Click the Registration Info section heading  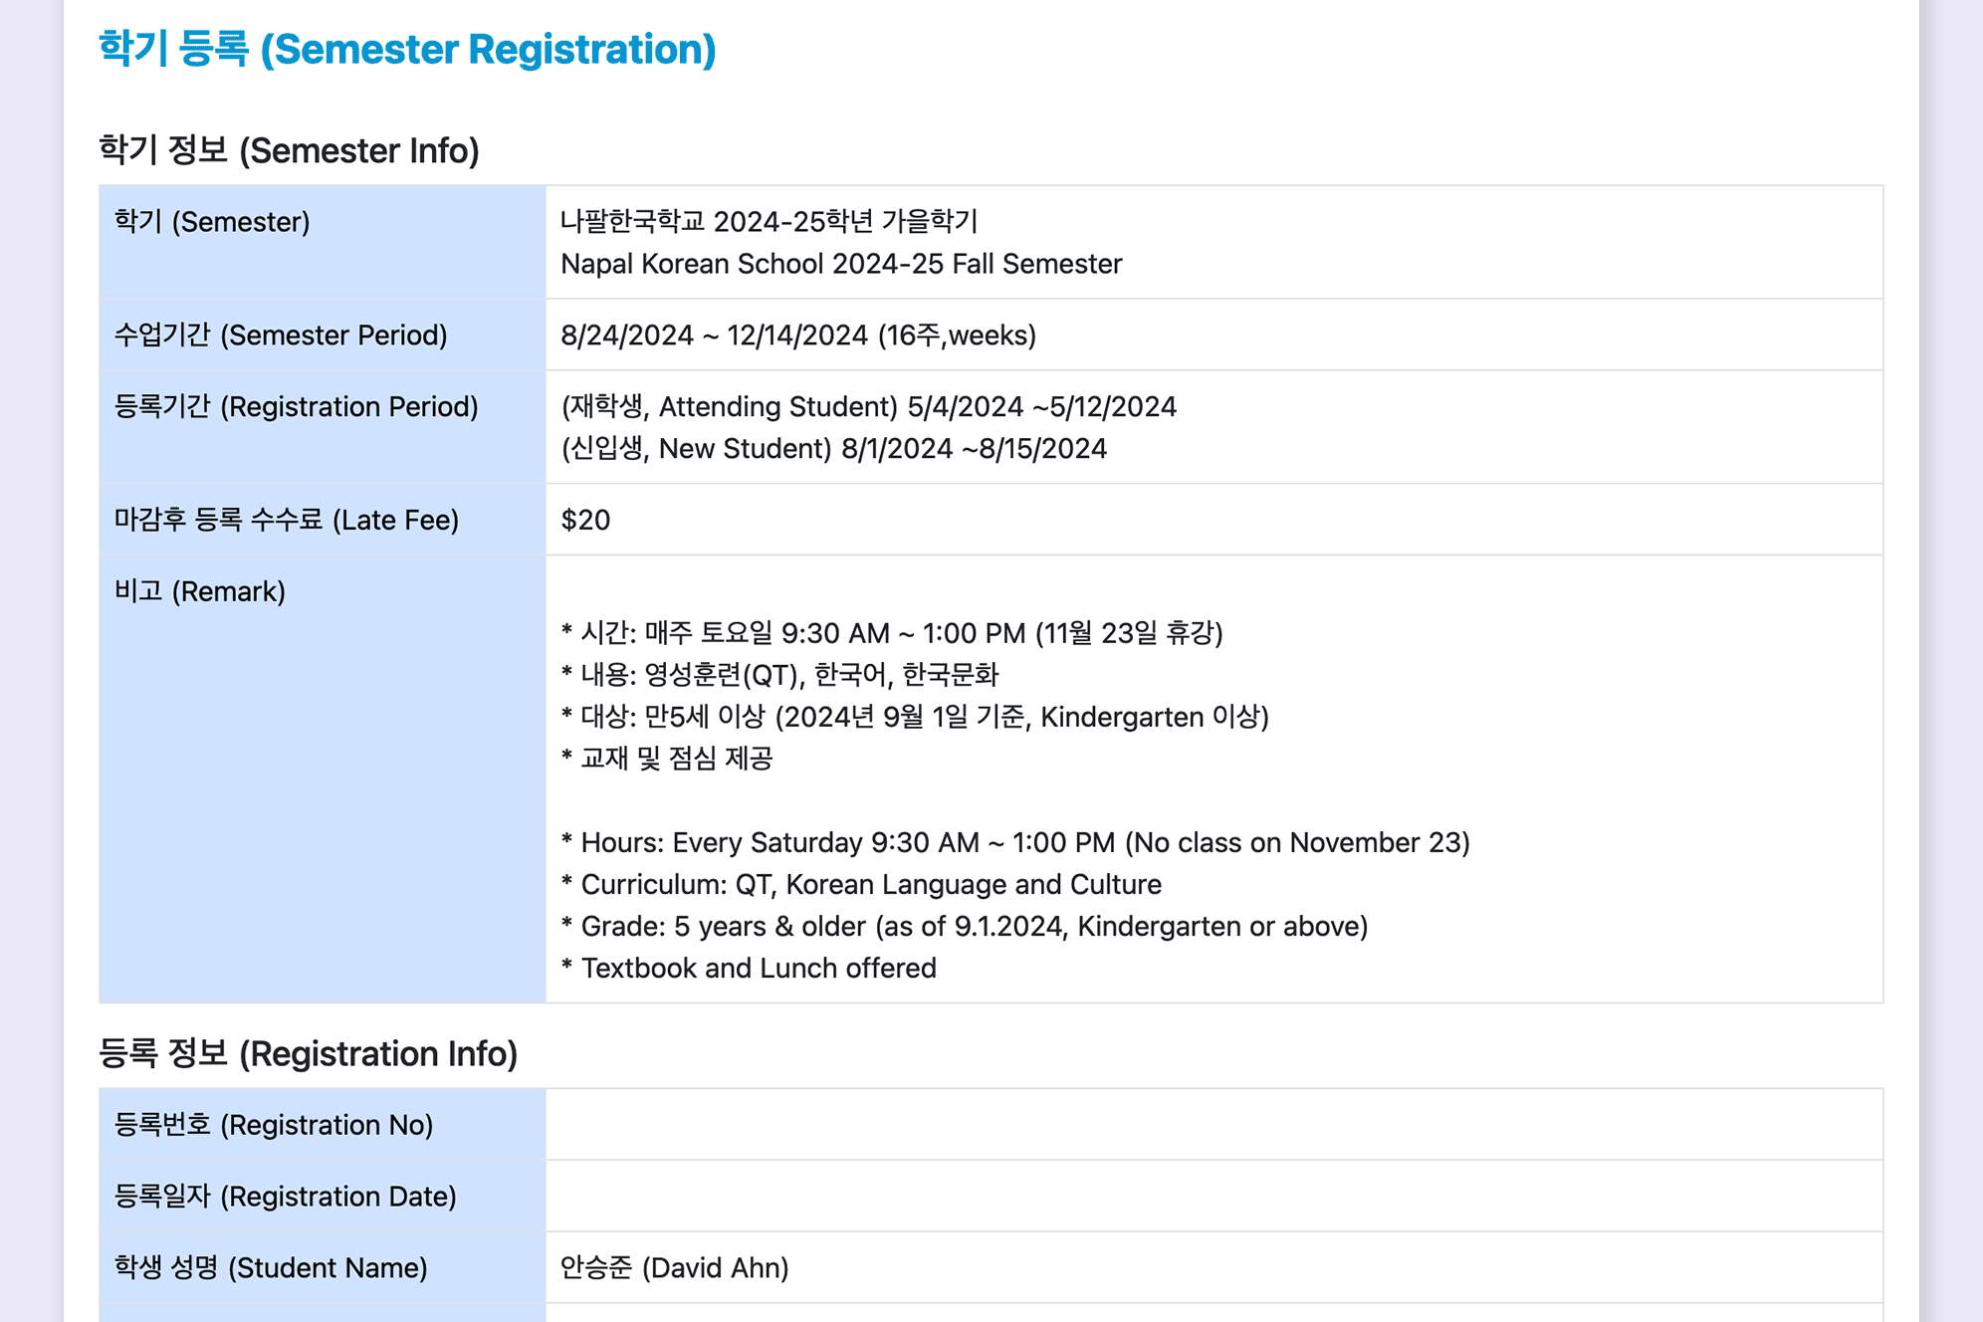pos(308,1053)
